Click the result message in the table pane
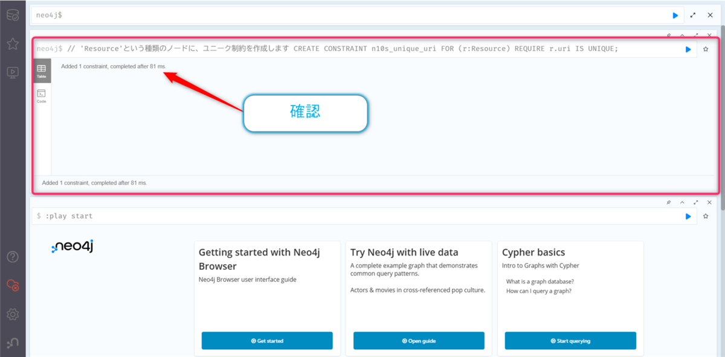 (x=114, y=66)
